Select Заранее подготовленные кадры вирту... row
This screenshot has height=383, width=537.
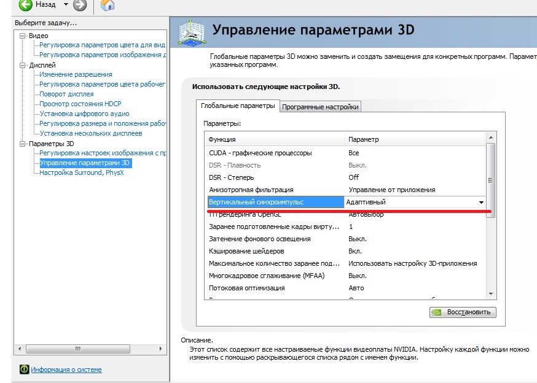click(x=347, y=226)
